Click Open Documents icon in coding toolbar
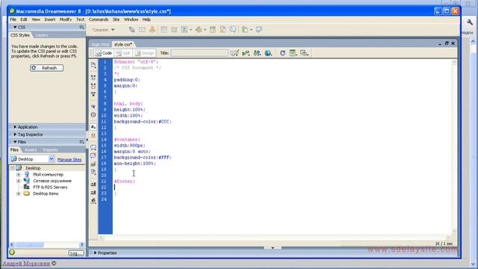 (93, 65)
